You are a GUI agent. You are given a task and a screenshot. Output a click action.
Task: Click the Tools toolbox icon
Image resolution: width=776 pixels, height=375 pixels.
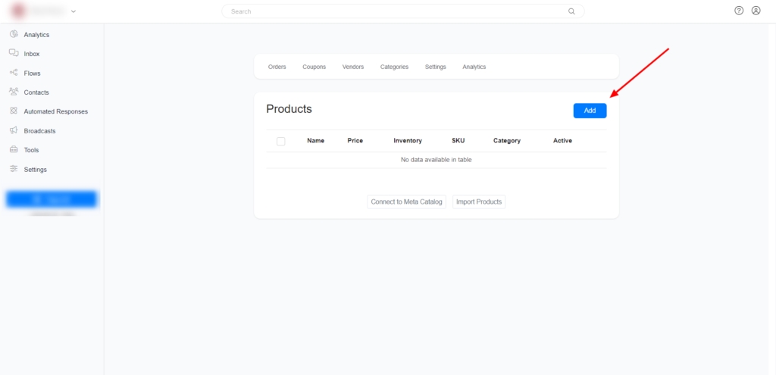click(x=14, y=150)
